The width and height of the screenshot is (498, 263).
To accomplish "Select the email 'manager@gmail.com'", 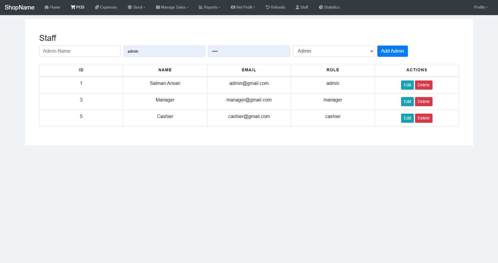I will click(x=249, y=100).
